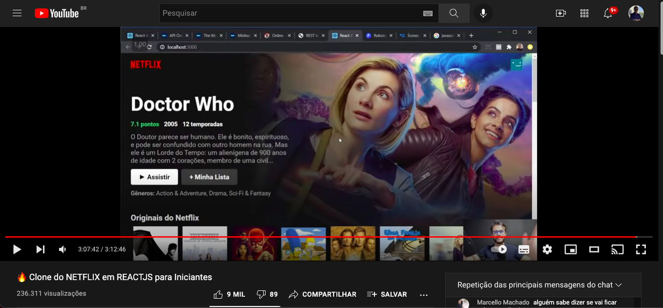
Task: Open the YouTube apps grid
Action: [584, 13]
